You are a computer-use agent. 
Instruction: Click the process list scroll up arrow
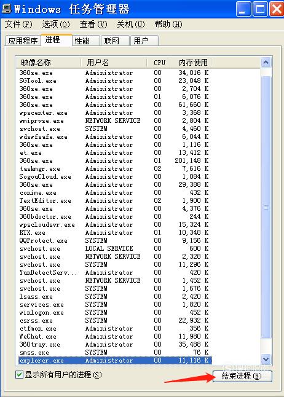(266, 63)
